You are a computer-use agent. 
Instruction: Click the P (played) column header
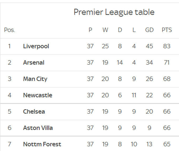pos(90,30)
